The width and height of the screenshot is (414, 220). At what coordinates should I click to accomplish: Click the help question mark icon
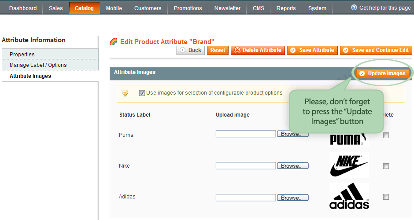[354, 8]
